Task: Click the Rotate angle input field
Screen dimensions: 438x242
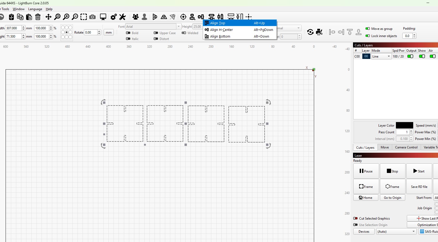Action: [x=91, y=32]
